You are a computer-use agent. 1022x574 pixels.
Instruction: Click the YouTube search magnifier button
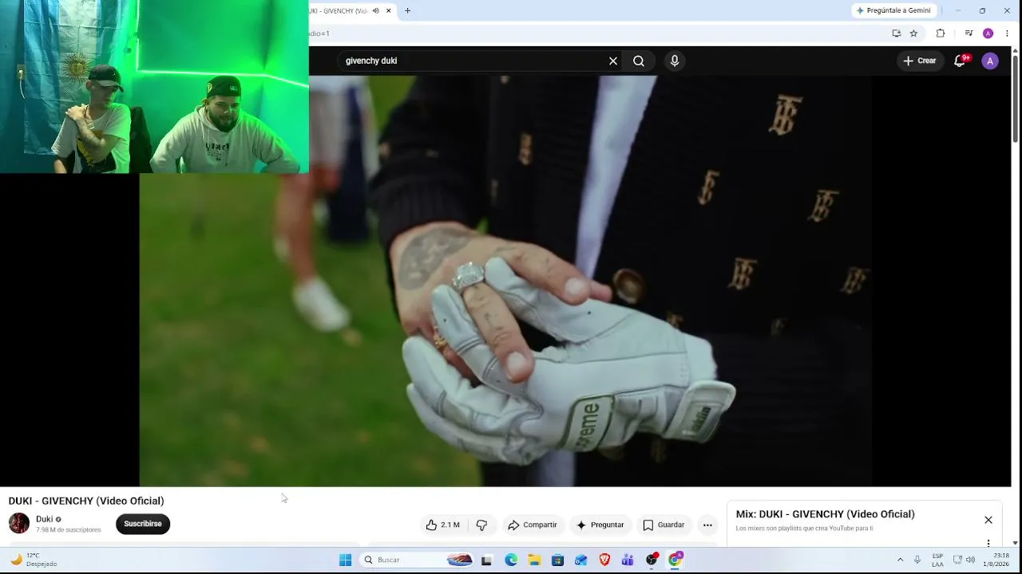pyautogui.click(x=639, y=61)
